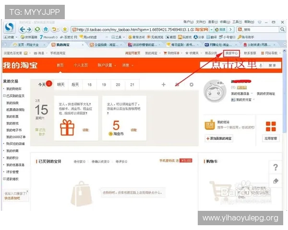
Task: Switch to the 主页-网址大全 tab
Action: [x=28, y=45]
